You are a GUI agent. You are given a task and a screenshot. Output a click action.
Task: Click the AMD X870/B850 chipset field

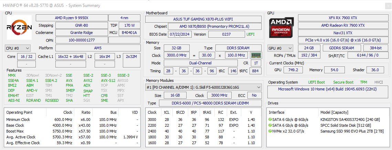tap(215, 26)
